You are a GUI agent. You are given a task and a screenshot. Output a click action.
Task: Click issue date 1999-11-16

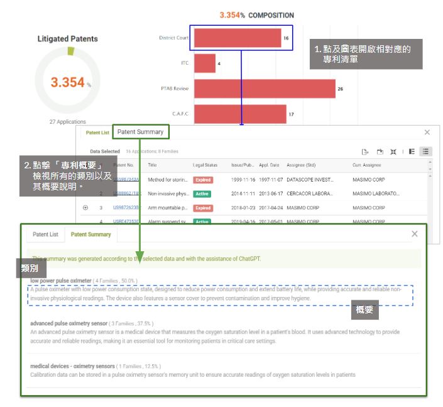[243, 180]
